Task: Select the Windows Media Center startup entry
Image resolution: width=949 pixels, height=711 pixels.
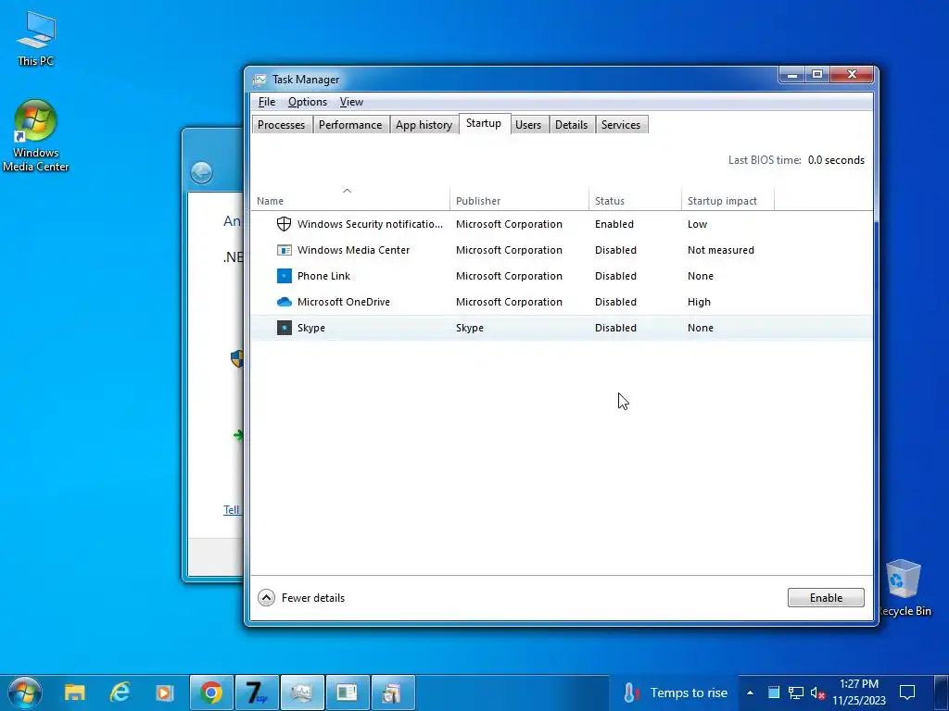Action: (353, 250)
